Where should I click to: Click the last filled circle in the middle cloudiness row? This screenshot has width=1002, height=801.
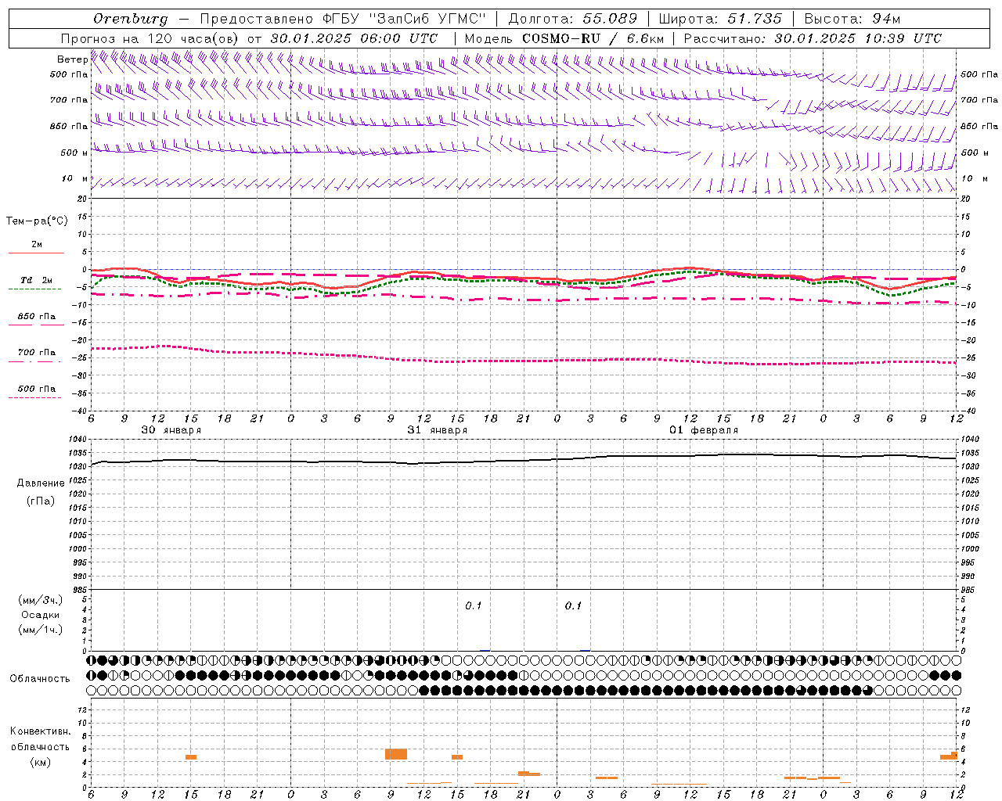coord(956,676)
